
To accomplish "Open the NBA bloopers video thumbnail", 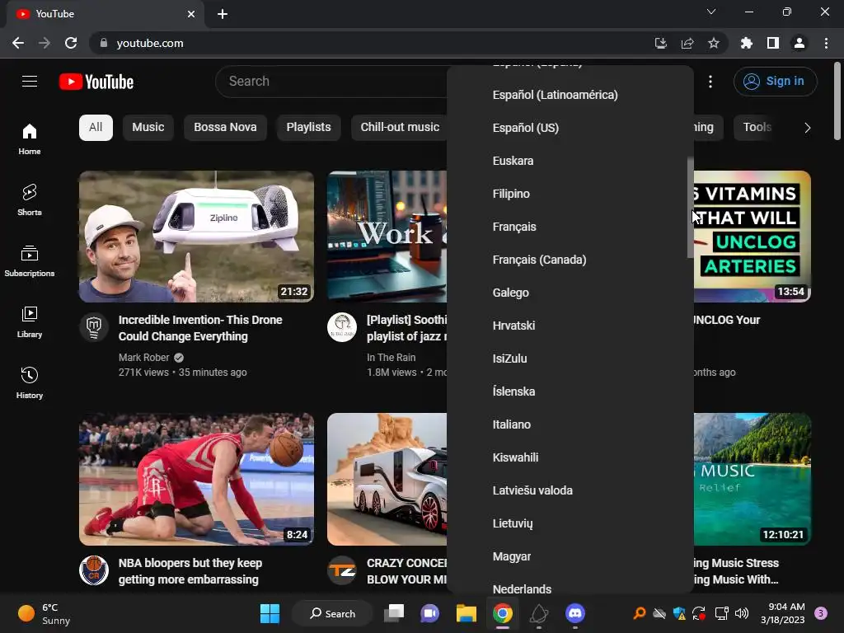I will pyautogui.click(x=196, y=479).
